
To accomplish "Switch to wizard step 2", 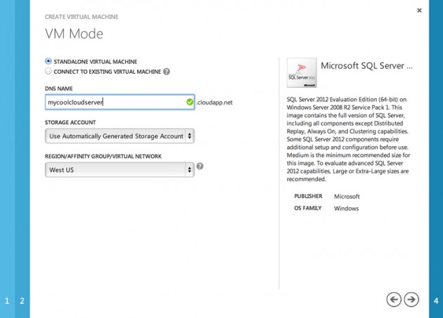I will [x=22, y=301].
